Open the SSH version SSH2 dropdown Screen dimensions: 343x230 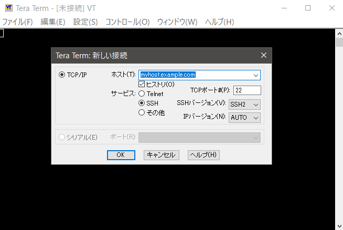coord(244,104)
